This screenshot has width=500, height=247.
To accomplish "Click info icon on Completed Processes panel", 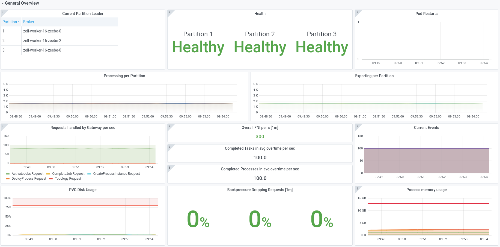I will pyautogui.click(x=170, y=168).
